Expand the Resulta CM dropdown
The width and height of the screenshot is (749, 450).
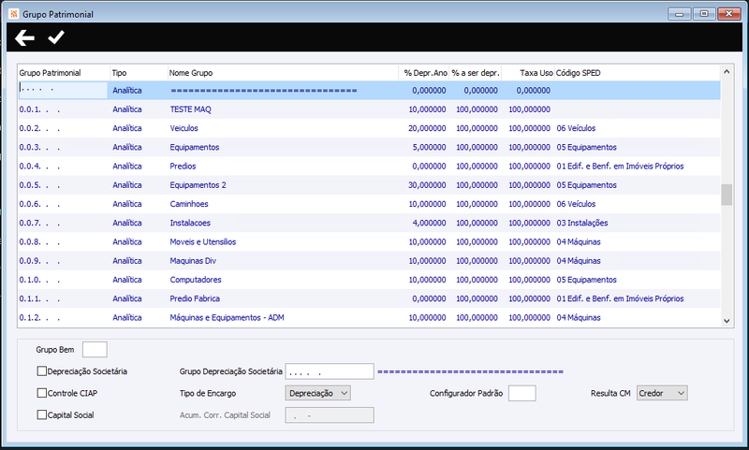tap(662, 393)
